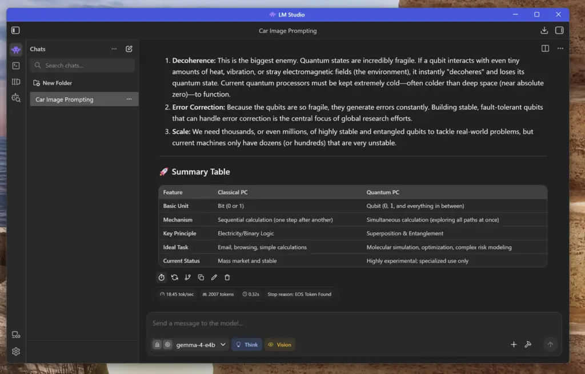Open the Chats view purple icon
This screenshot has height=374, width=585.
(x=15, y=49)
